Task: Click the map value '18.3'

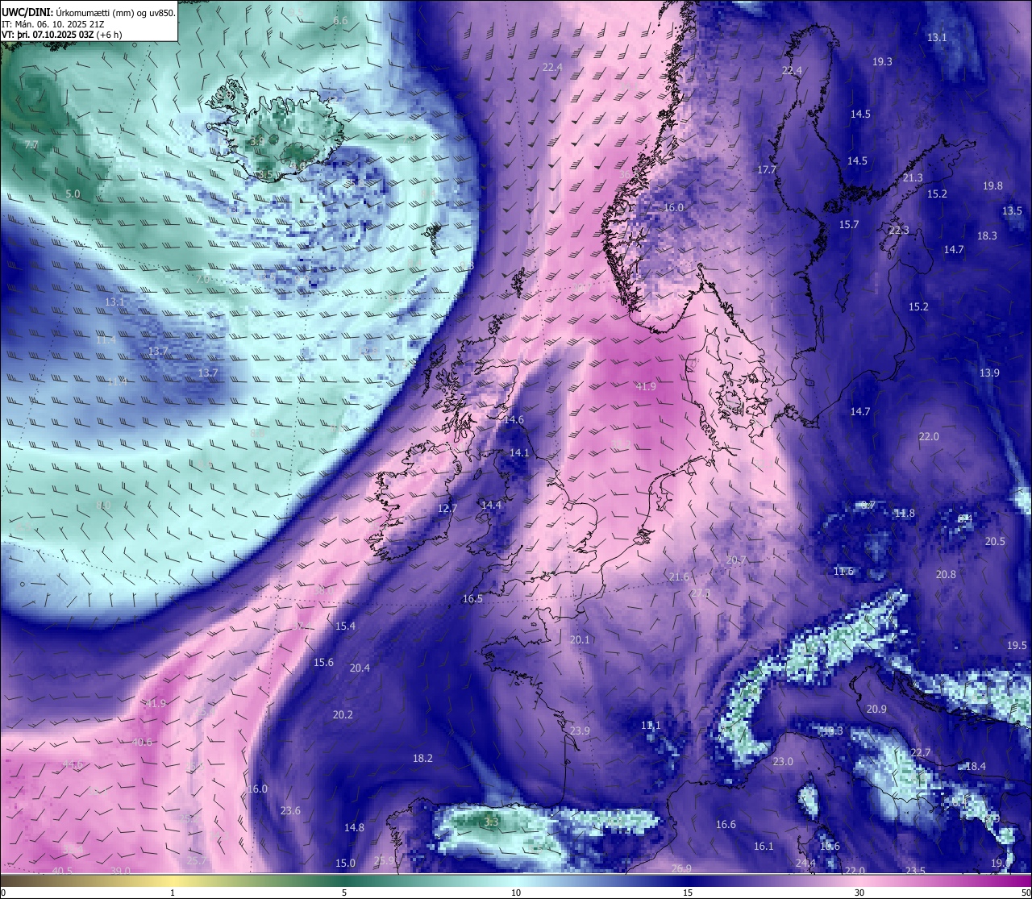Action: 987,236
